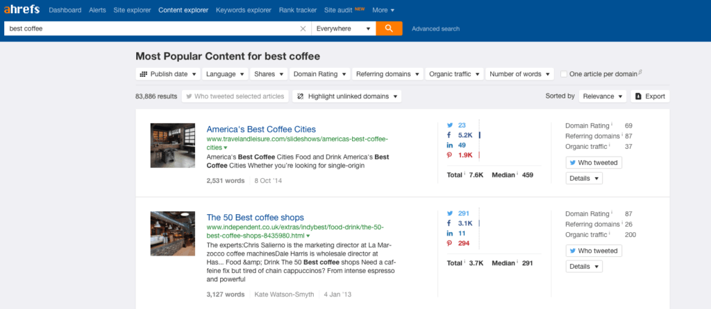Click info icon next to Domain Rating 69

[x=612, y=124]
